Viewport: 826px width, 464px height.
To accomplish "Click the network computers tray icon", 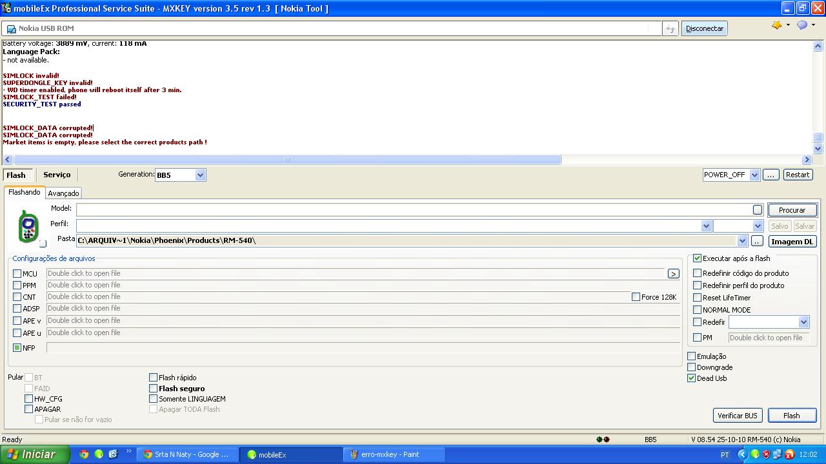I will [778, 454].
